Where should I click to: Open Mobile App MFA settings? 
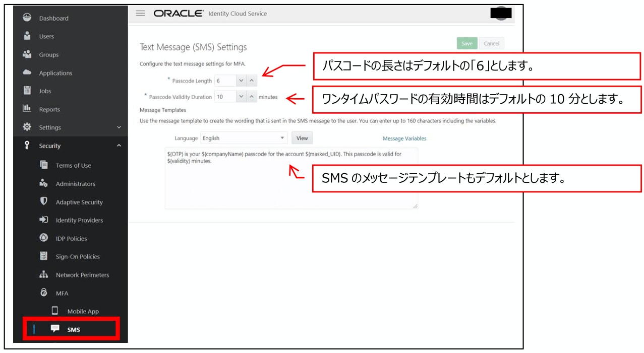(83, 311)
